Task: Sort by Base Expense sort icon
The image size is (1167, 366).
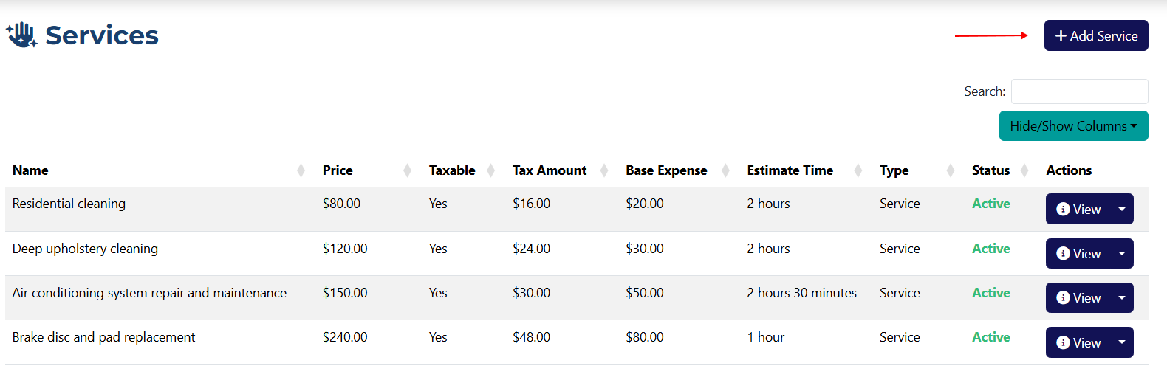Action: tap(725, 170)
